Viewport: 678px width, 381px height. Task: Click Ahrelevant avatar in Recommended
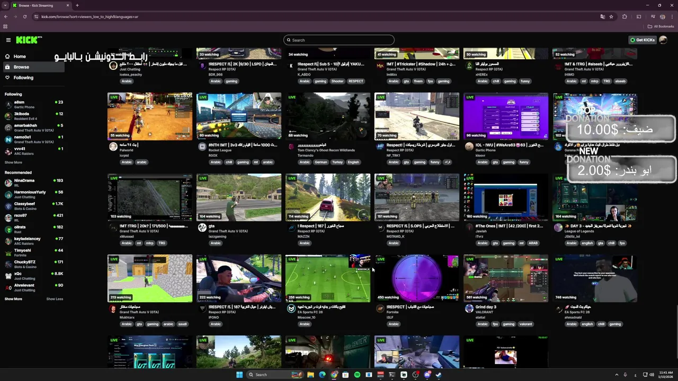(8, 287)
